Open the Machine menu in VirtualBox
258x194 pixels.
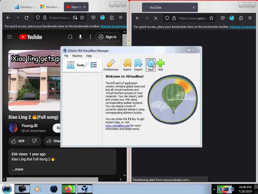point(77,56)
